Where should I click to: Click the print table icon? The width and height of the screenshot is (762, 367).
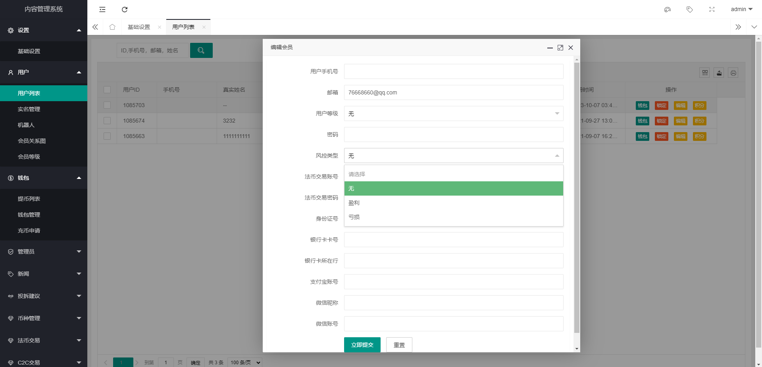(733, 73)
